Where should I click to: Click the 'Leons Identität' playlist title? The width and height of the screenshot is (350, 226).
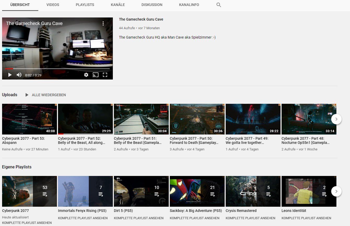point(294,211)
